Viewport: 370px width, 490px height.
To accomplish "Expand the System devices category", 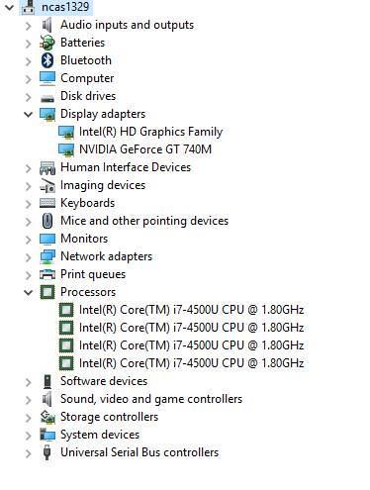I will (29, 436).
